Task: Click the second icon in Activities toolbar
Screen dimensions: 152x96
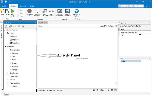Action: [10, 26]
